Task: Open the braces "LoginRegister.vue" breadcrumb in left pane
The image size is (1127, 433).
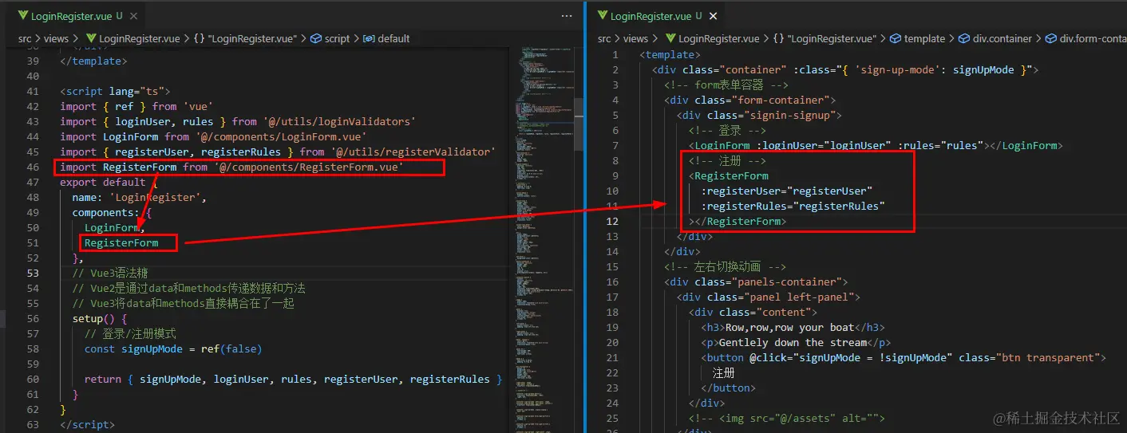Action: [245, 38]
